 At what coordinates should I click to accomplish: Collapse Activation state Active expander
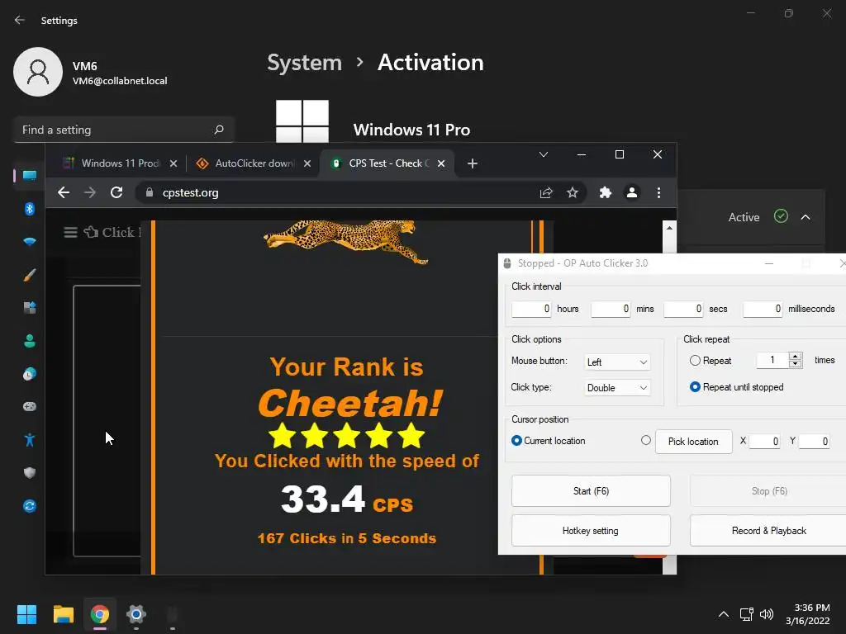(x=806, y=217)
